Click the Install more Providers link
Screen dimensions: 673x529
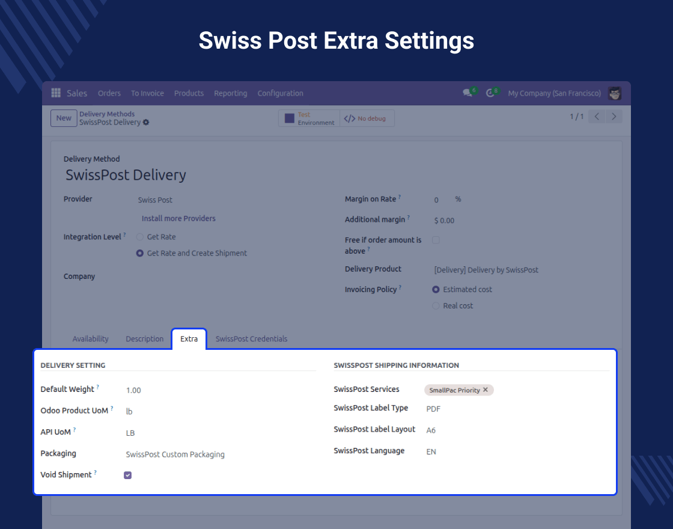click(178, 218)
